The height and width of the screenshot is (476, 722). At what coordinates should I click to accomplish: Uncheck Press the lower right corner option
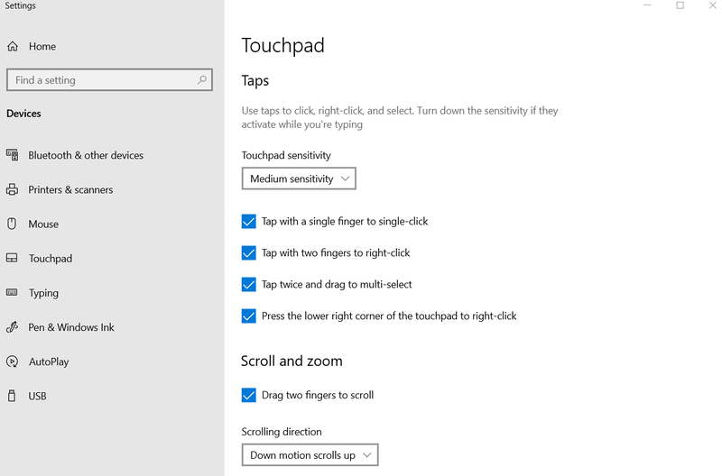(249, 316)
